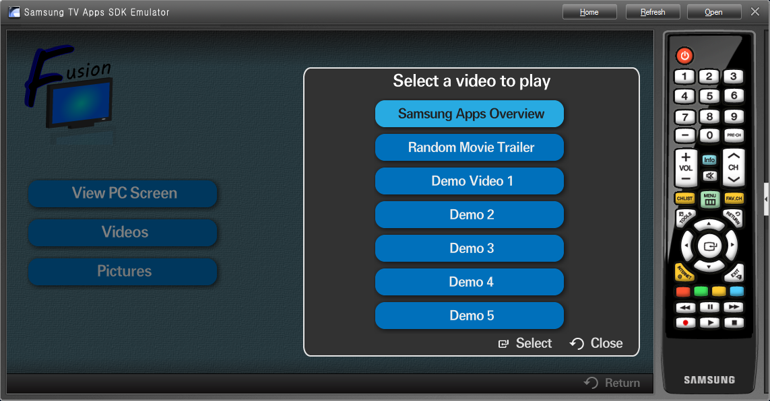Click the blue color key on remote
The image size is (770, 401).
[736, 292]
